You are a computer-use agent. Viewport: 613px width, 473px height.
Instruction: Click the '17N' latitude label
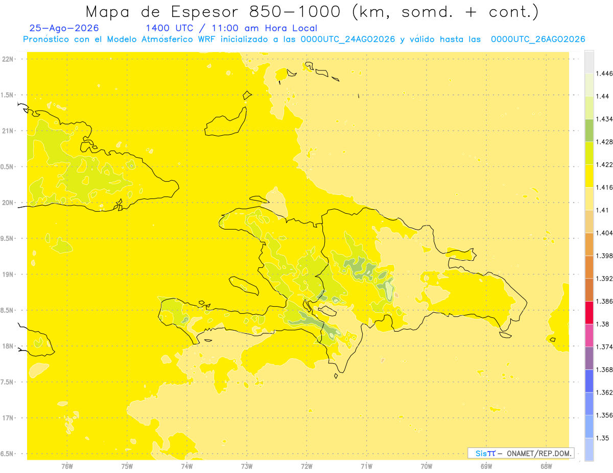click(x=9, y=418)
